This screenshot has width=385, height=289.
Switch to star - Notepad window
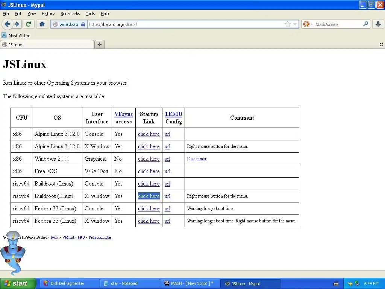tap(130, 284)
